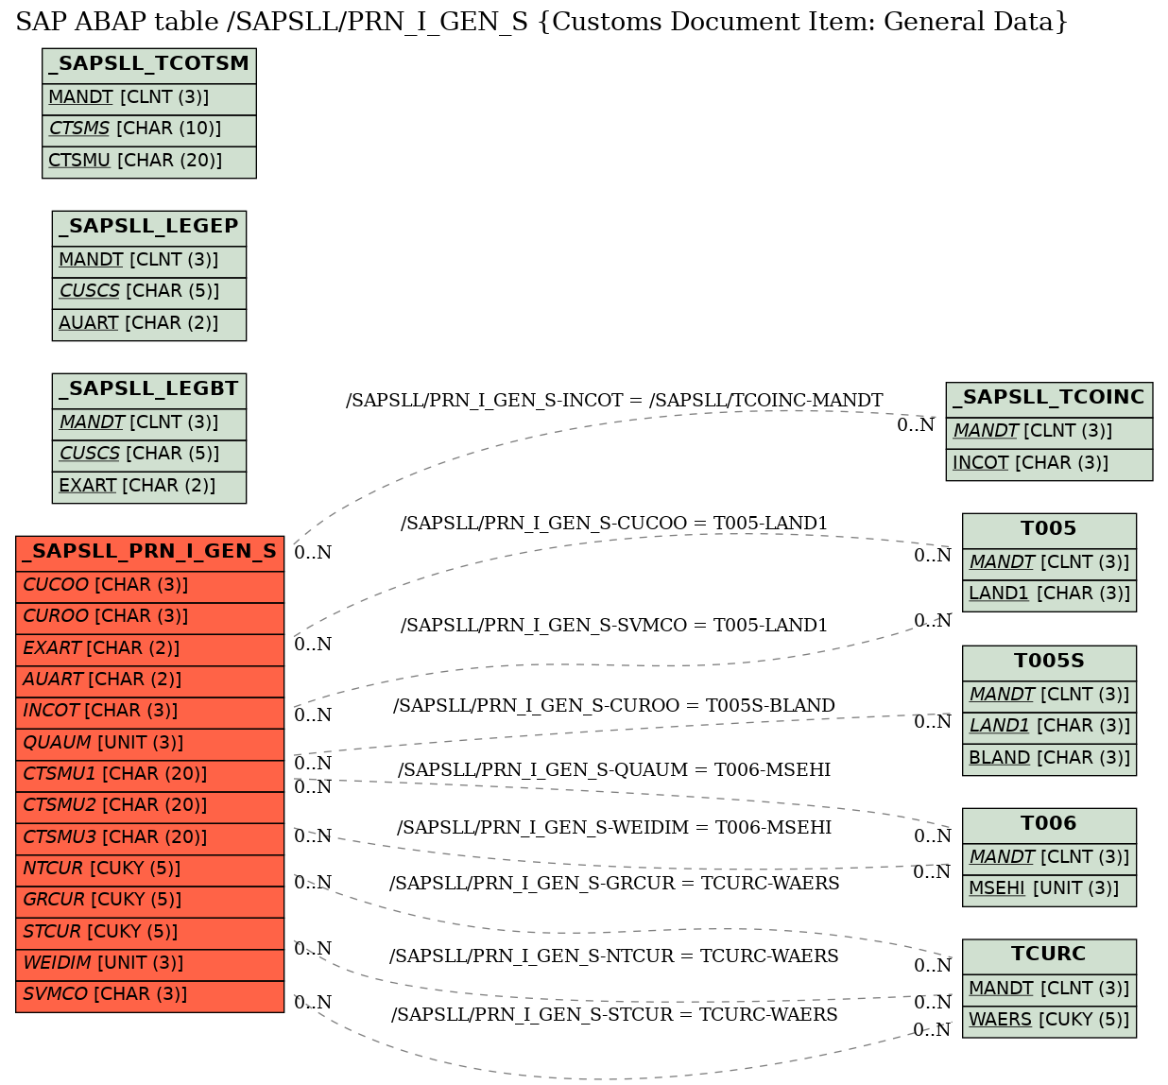This screenshot has height=1085, width=1168.
Task: Click the T005S table header
Action: 1049,663
